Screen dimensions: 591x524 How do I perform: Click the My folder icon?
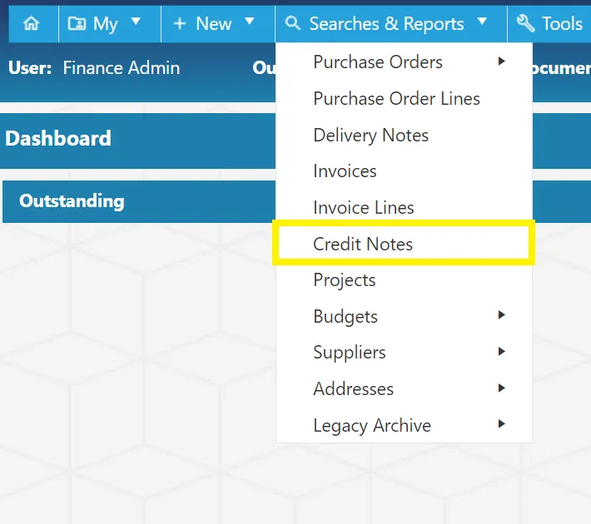[77, 23]
